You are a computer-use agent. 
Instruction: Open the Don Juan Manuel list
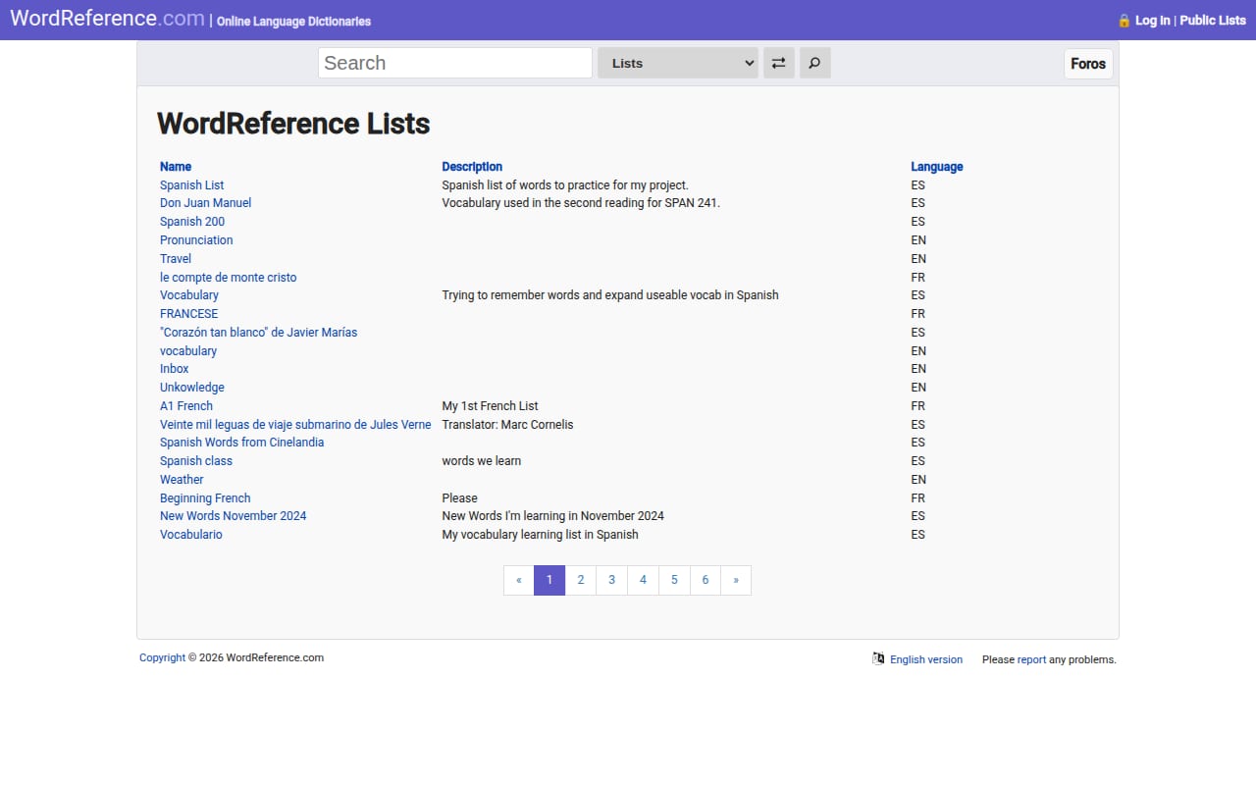[206, 203]
